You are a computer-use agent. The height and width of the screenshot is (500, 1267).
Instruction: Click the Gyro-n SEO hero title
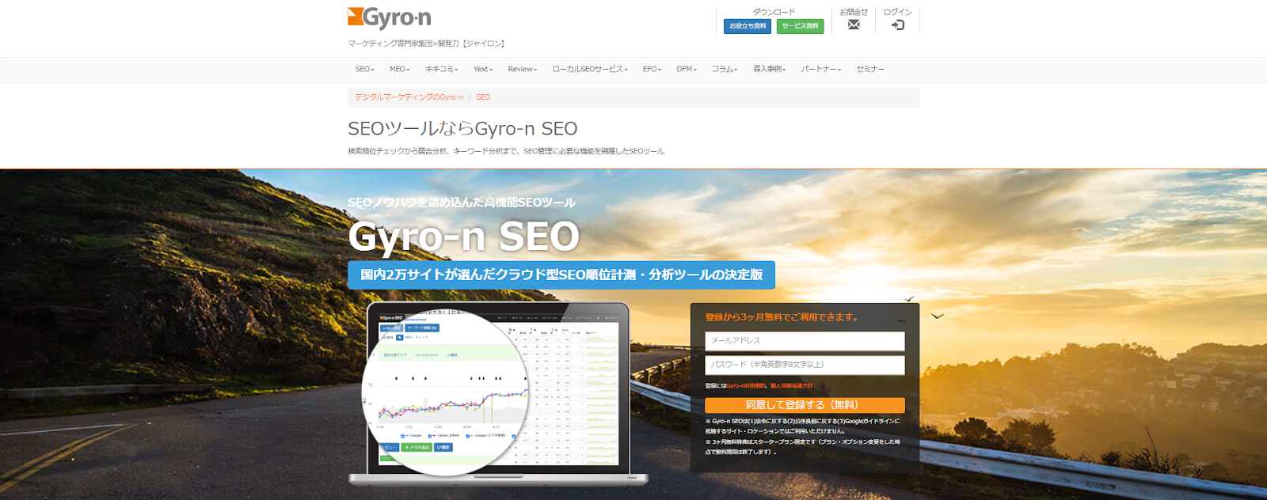(x=464, y=237)
